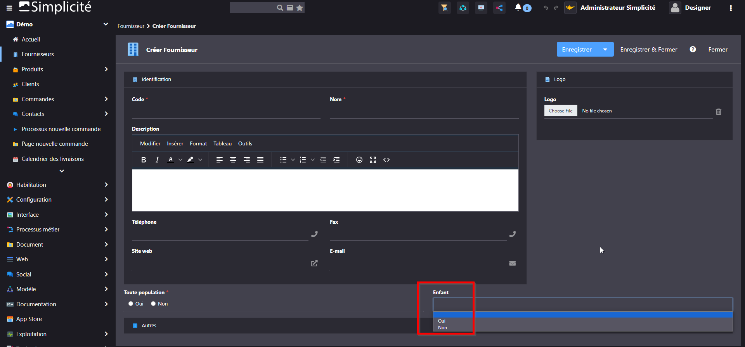
Task: Open the header options kebab menu
Action: (x=731, y=8)
